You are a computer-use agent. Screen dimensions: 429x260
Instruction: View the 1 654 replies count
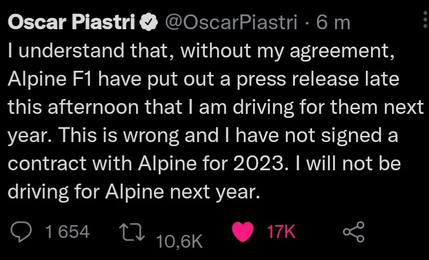coord(67,232)
